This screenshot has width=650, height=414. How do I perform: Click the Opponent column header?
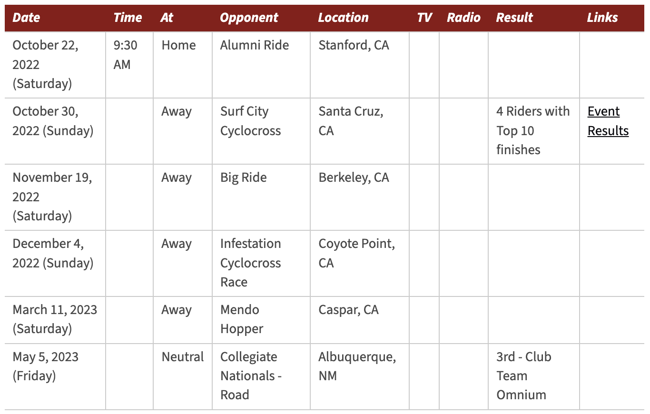click(x=249, y=18)
